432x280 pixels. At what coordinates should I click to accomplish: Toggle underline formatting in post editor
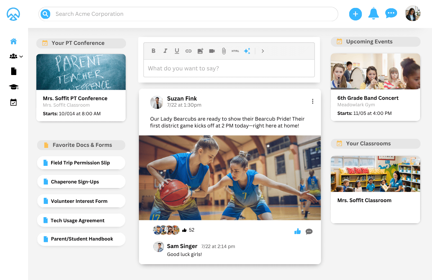(177, 51)
